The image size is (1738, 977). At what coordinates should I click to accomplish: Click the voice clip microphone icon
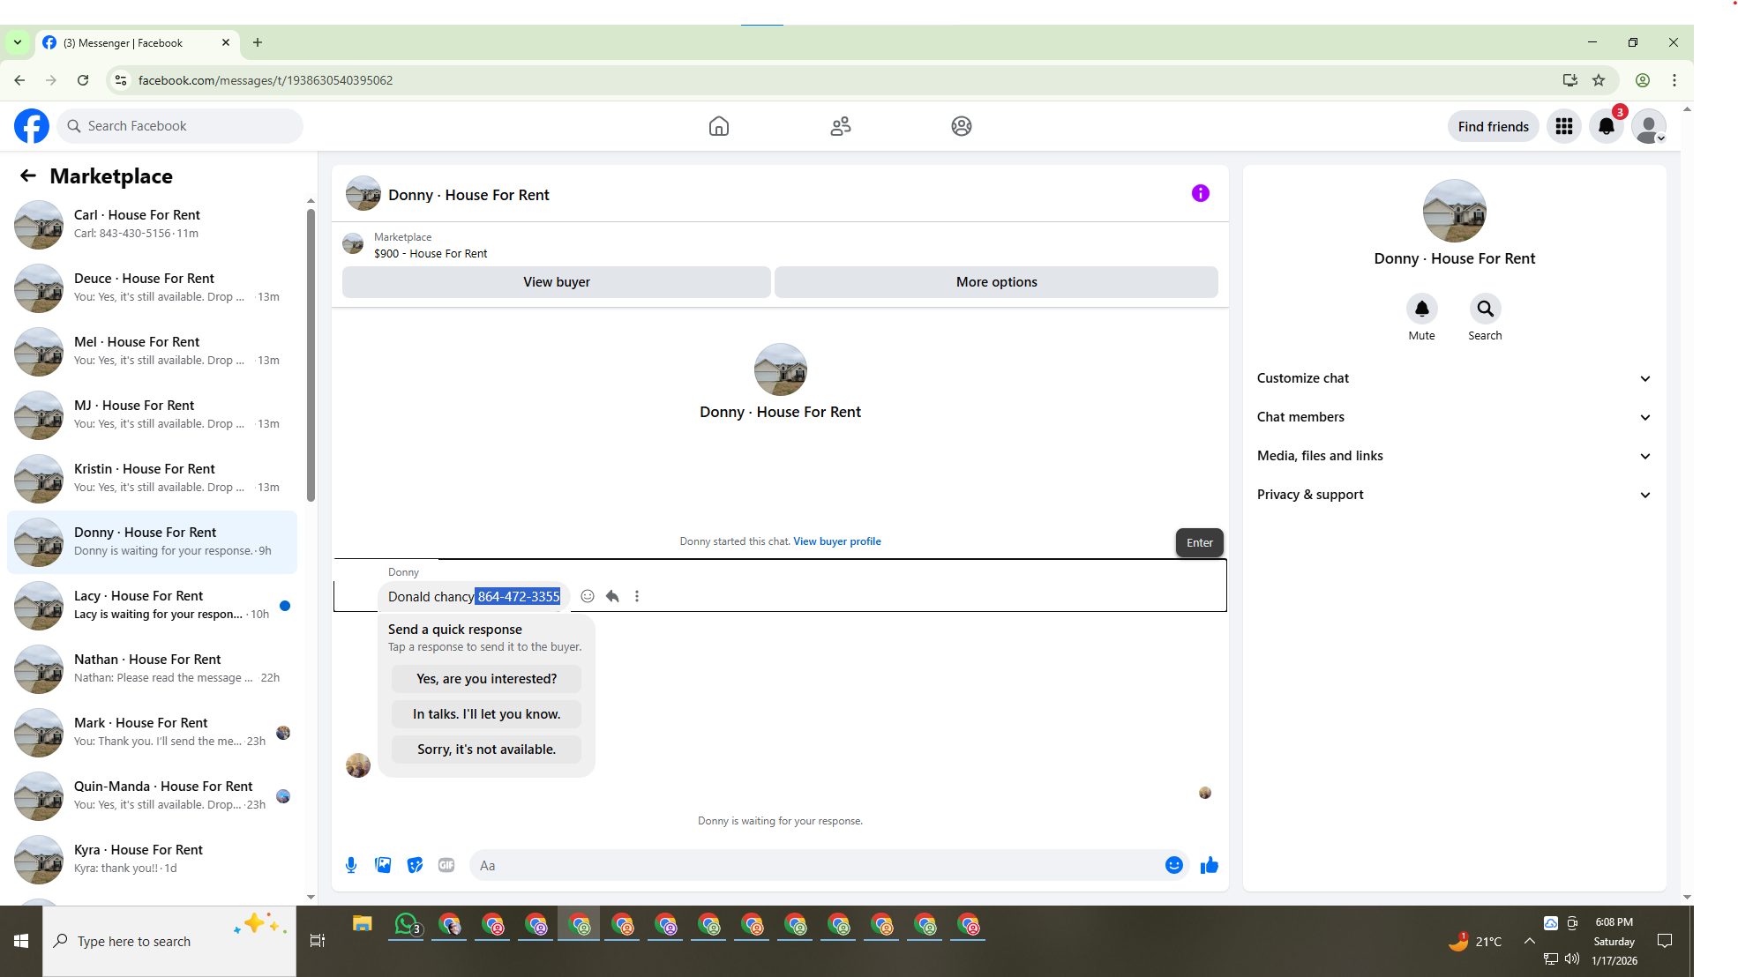point(351,865)
